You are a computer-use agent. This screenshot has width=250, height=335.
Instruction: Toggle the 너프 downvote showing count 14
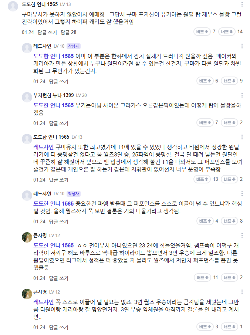[227, 32]
